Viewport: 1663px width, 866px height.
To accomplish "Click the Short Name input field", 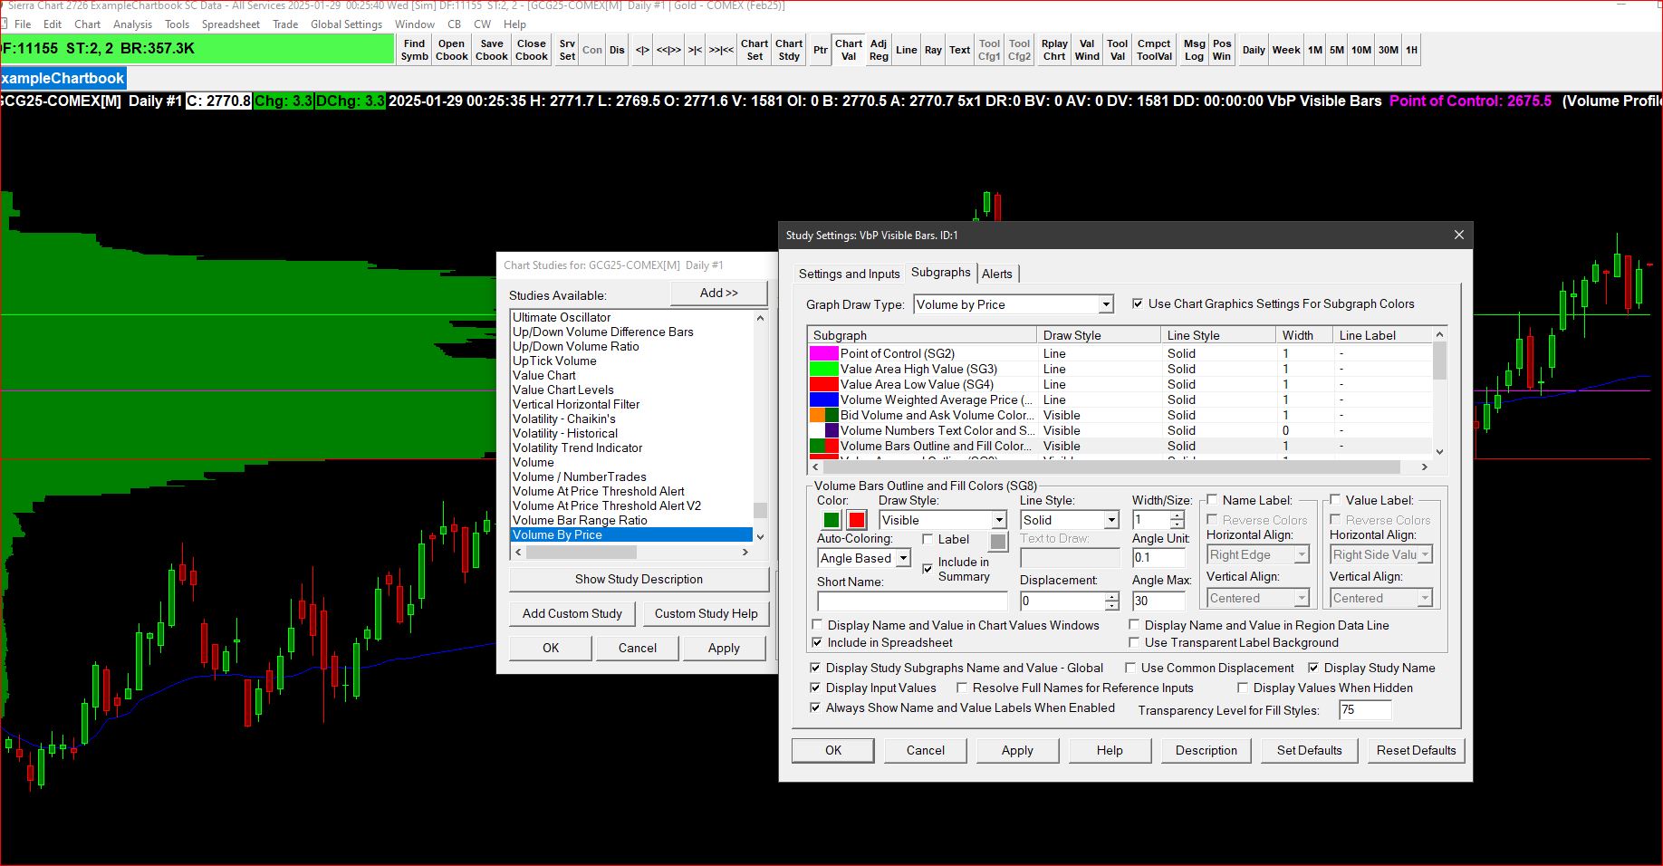I will (x=912, y=601).
